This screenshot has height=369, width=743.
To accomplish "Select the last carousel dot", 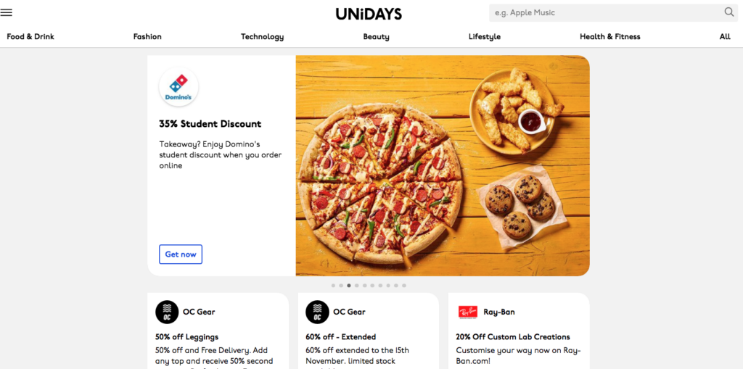I will point(403,286).
